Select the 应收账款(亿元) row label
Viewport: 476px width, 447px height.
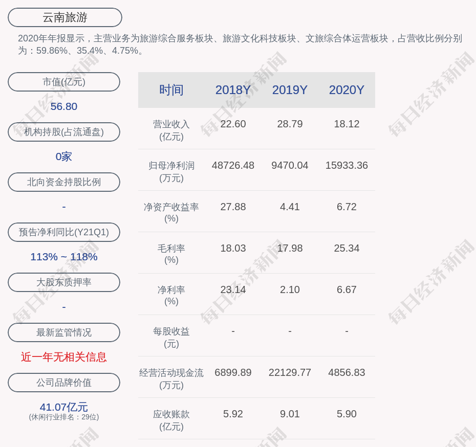[x=171, y=420]
